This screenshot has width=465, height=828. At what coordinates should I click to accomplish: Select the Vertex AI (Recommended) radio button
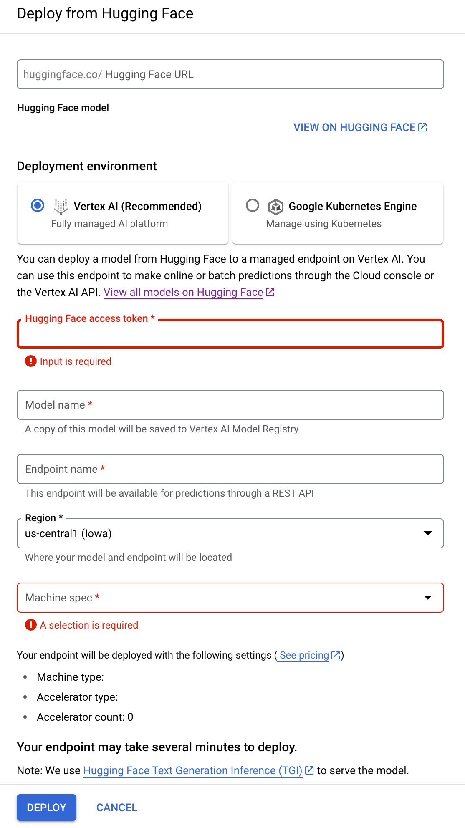tap(38, 205)
